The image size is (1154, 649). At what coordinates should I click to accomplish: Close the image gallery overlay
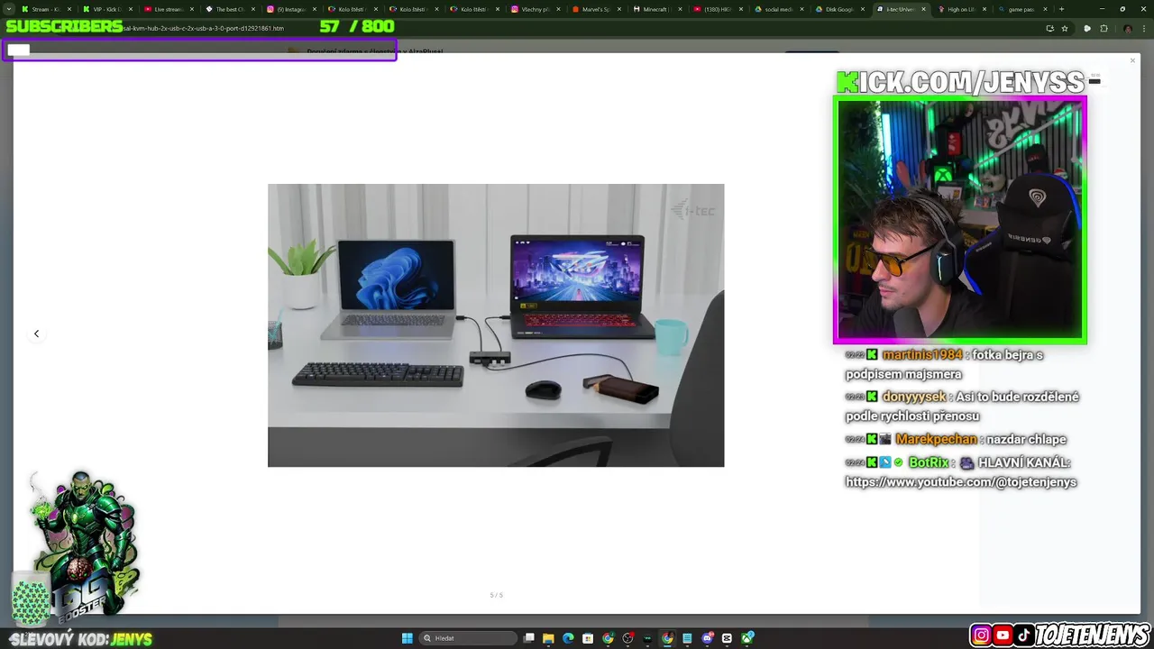coord(1132,60)
